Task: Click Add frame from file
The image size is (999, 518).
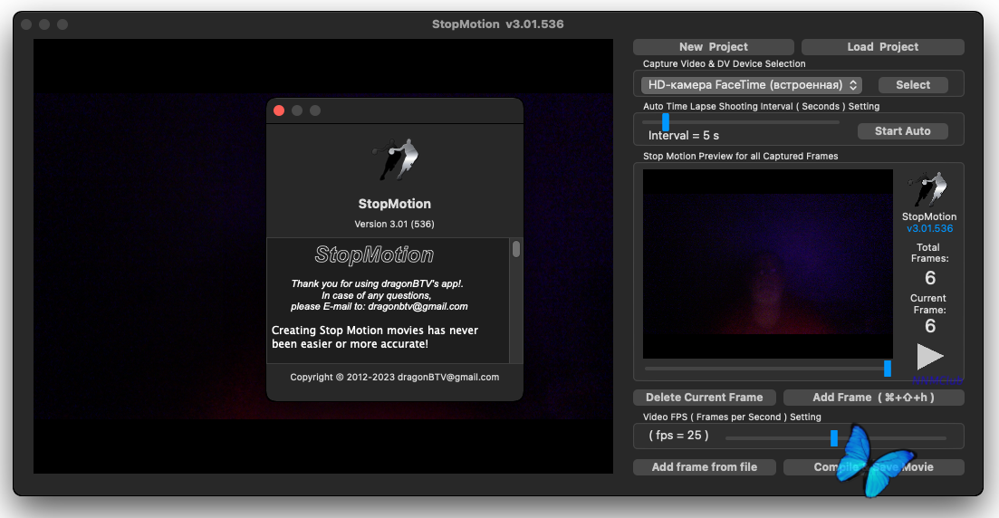Action: click(x=704, y=467)
